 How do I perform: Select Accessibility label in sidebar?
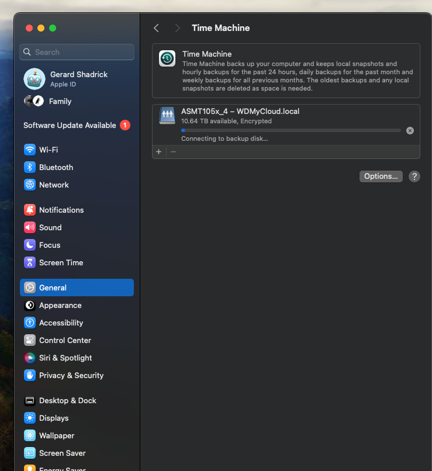(x=61, y=323)
